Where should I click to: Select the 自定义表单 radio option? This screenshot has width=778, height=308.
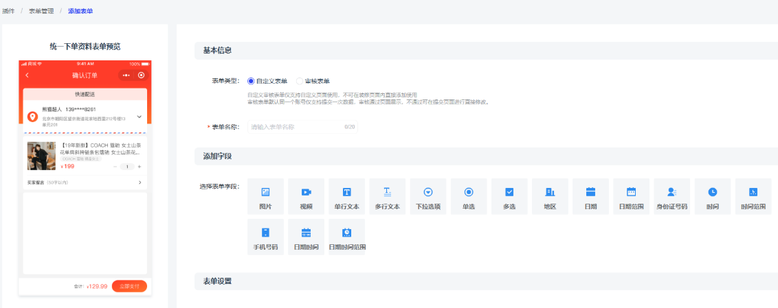coord(252,81)
